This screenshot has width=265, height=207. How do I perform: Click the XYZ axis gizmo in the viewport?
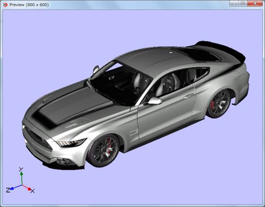tap(20, 180)
